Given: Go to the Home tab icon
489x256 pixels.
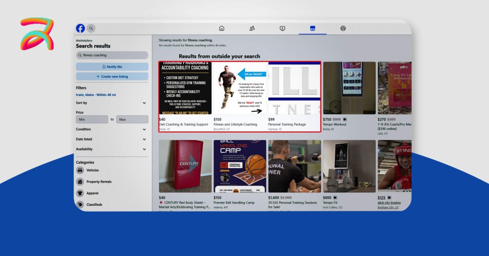Looking at the screenshot, I should pos(222,28).
